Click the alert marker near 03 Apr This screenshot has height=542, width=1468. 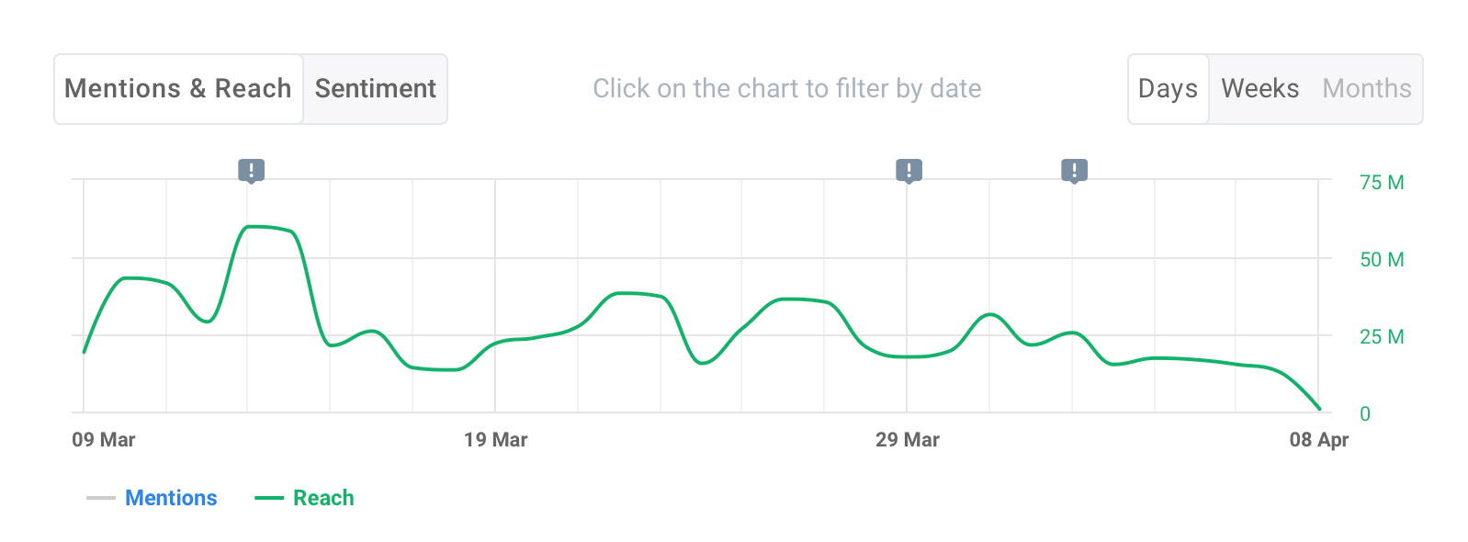[x=1074, y=170]
